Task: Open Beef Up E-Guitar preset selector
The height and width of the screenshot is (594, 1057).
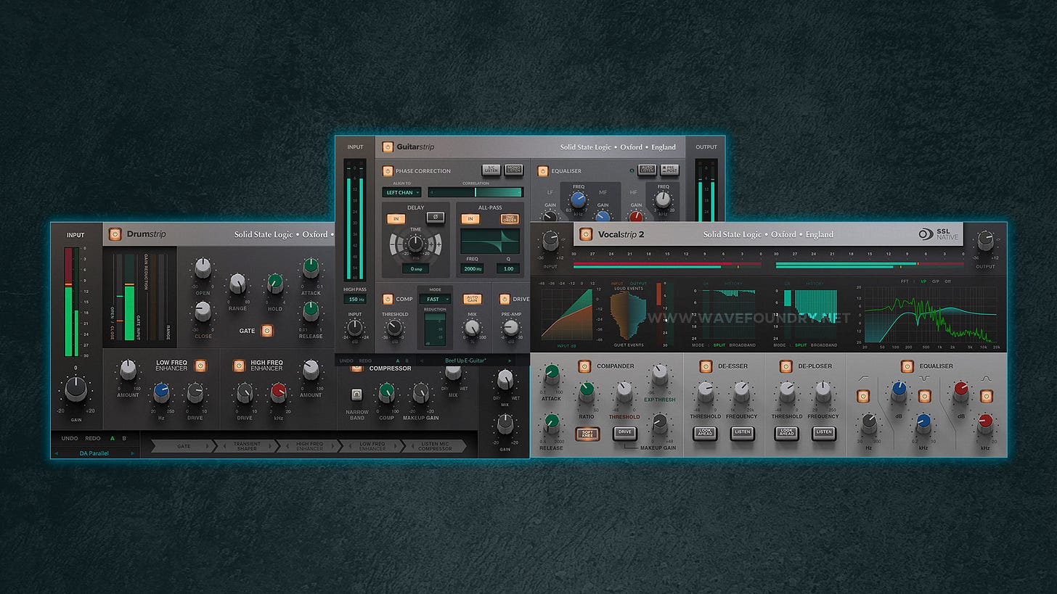Action: (465, 360)
